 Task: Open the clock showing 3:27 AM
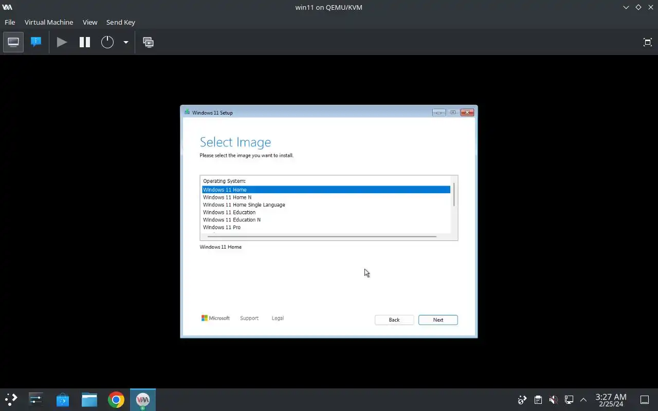611,400
